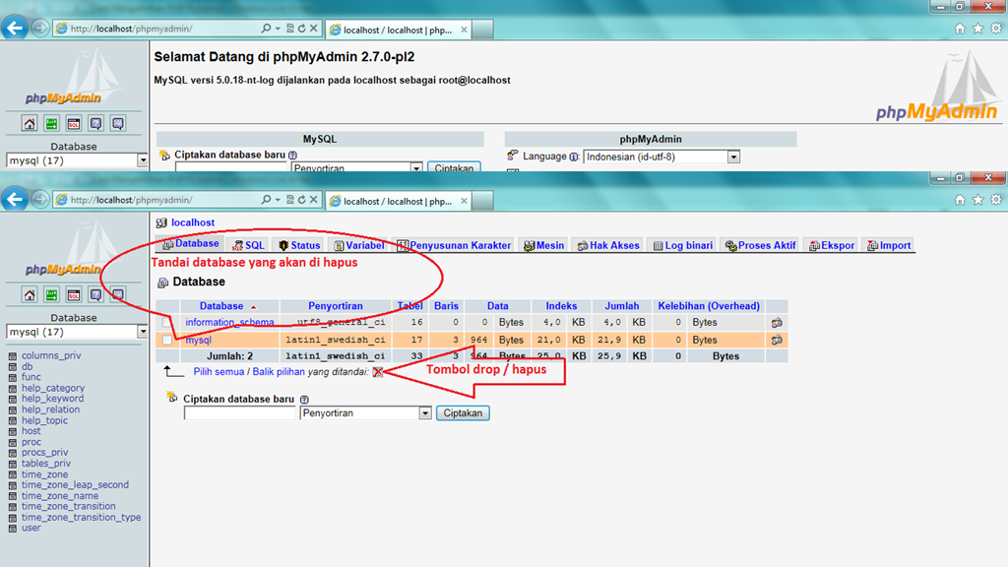The height and width of the screenshot is (567, 1008).
Task: Open browser home in the upper window
Action: point(960,29)
